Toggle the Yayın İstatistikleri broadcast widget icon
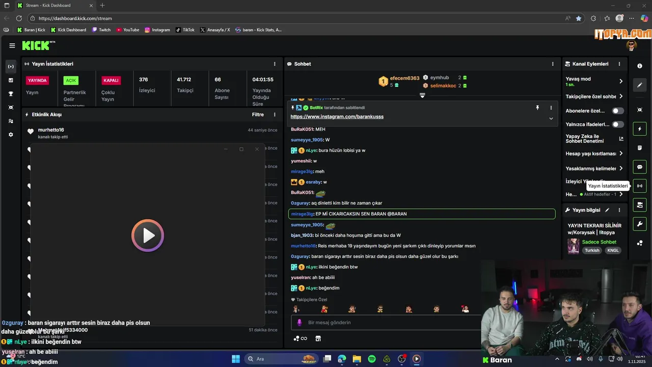The image size is (652, 367). click(640, 186)
